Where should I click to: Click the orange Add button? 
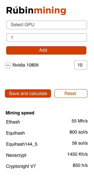point(46,50)
